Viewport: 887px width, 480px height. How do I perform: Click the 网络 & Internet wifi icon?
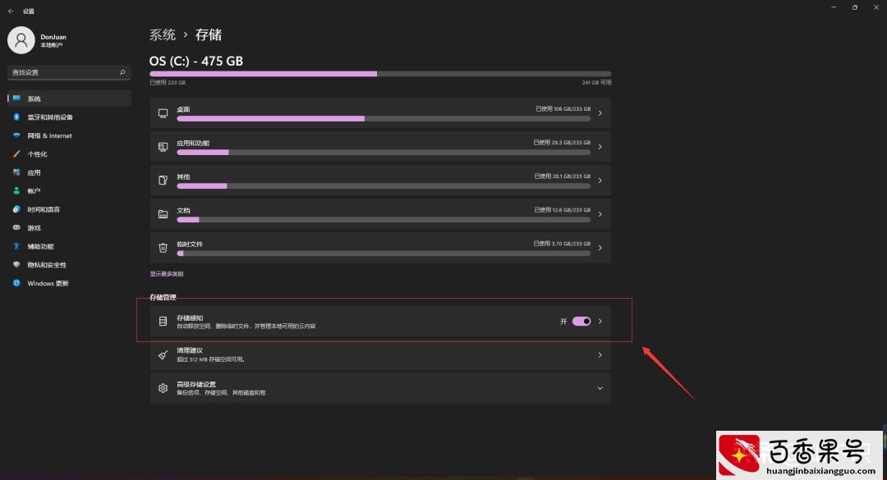pyautogui.click(x=16, y=135)
